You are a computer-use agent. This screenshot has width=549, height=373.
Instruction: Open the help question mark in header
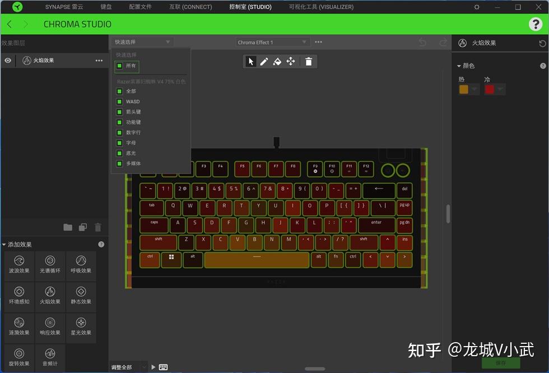tap(536, 24)
